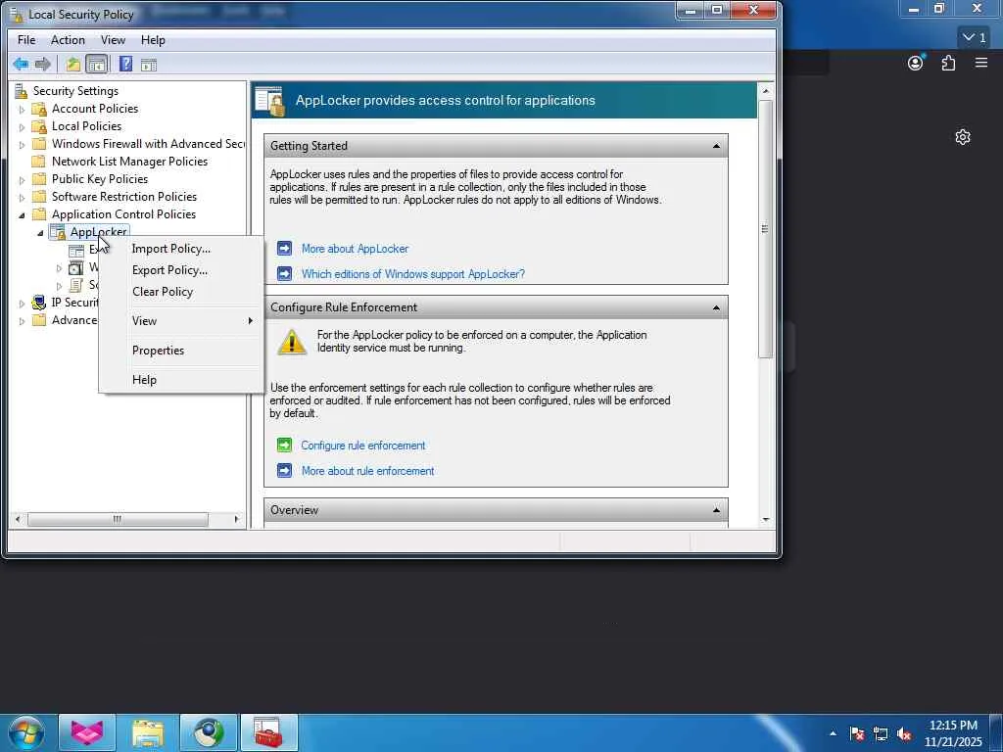This screenshot has height=752, width=1003.
Task: Click the AppLocker tree node icon
Action: (x=58, y=231)
